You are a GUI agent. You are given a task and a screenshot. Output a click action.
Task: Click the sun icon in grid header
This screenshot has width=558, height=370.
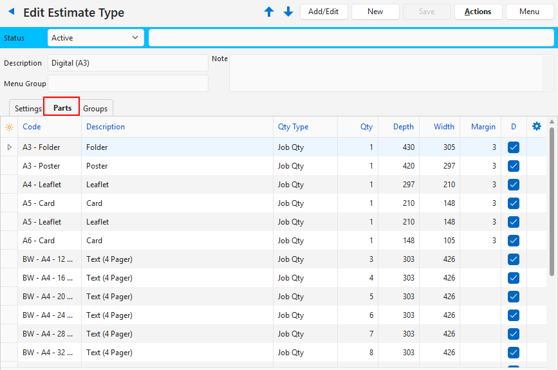(9, 127)
